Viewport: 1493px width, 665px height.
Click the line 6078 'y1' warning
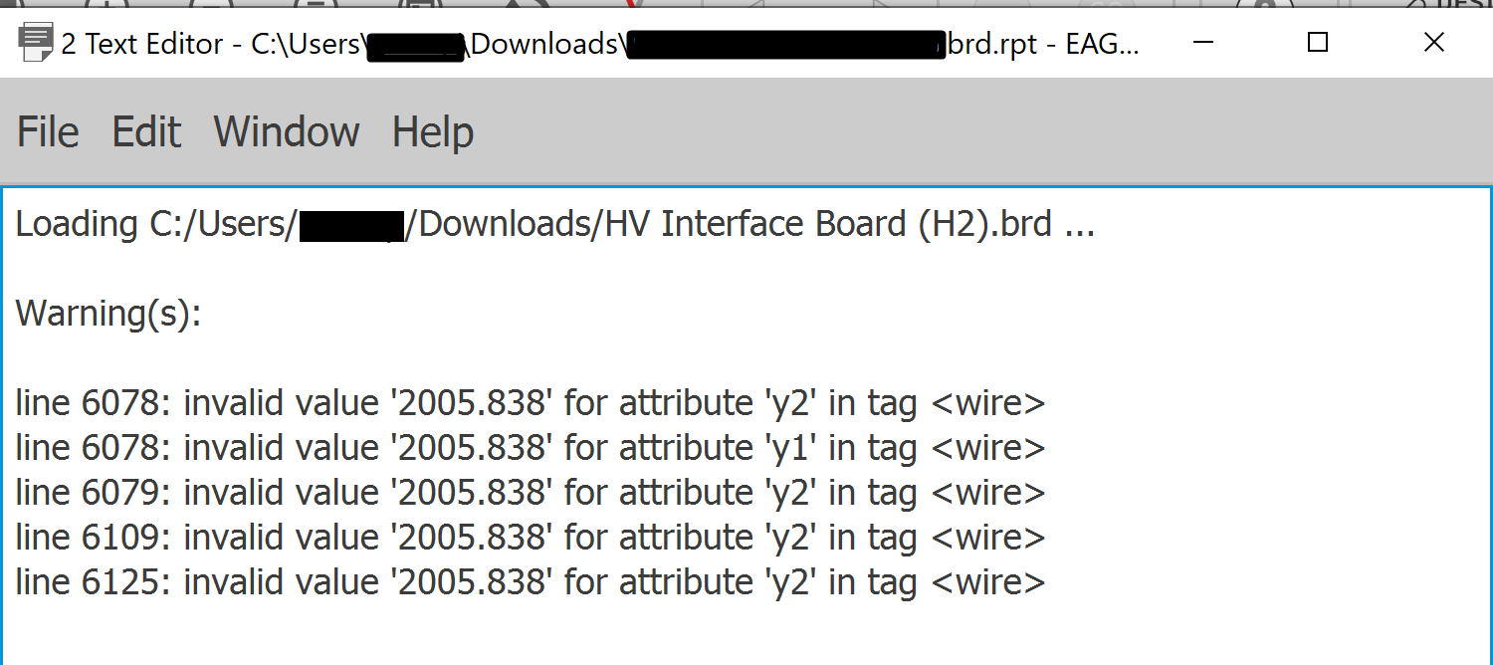pos(531,449)
